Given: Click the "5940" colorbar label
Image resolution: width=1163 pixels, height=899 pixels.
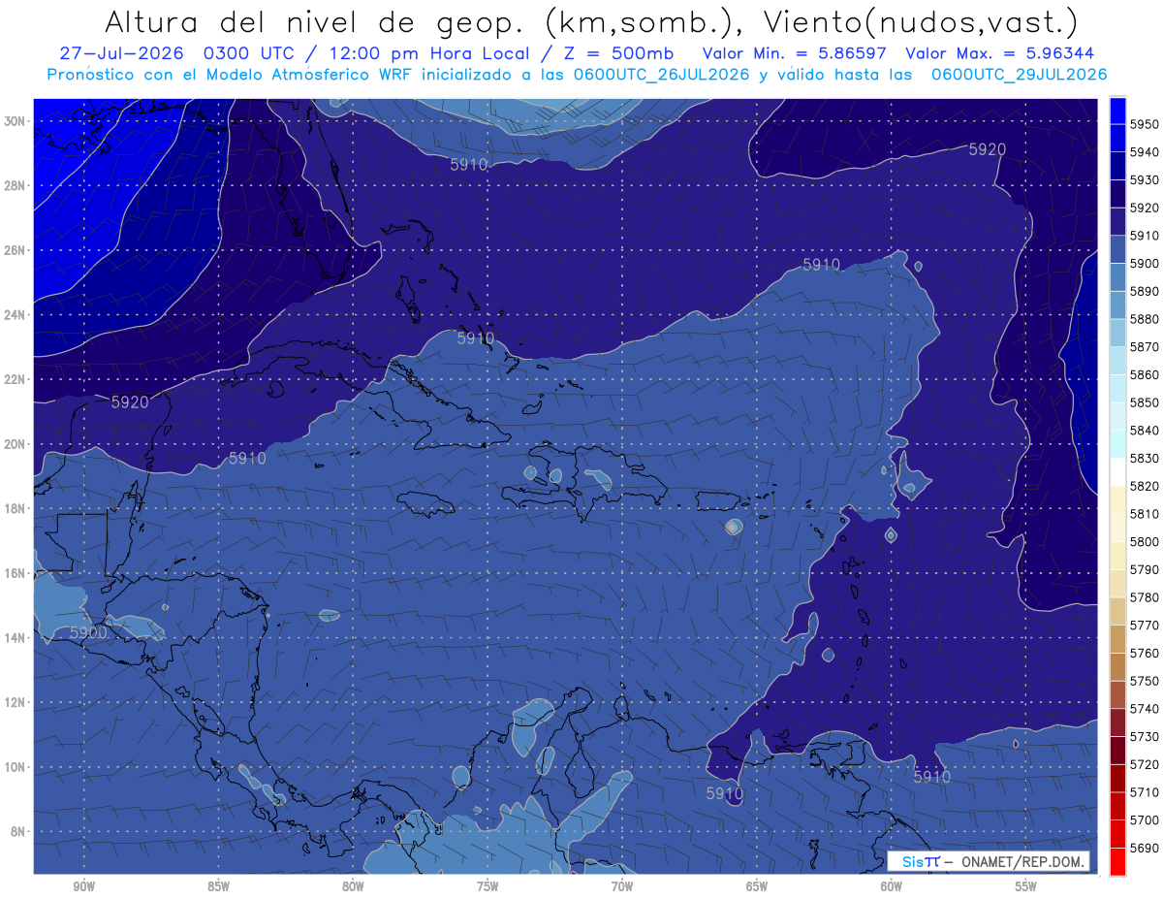Looking at the screenshot, I should [x=1145, y=152].
